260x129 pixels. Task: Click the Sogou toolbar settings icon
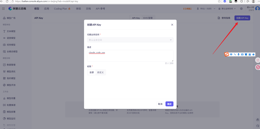[x=253, y=54]
